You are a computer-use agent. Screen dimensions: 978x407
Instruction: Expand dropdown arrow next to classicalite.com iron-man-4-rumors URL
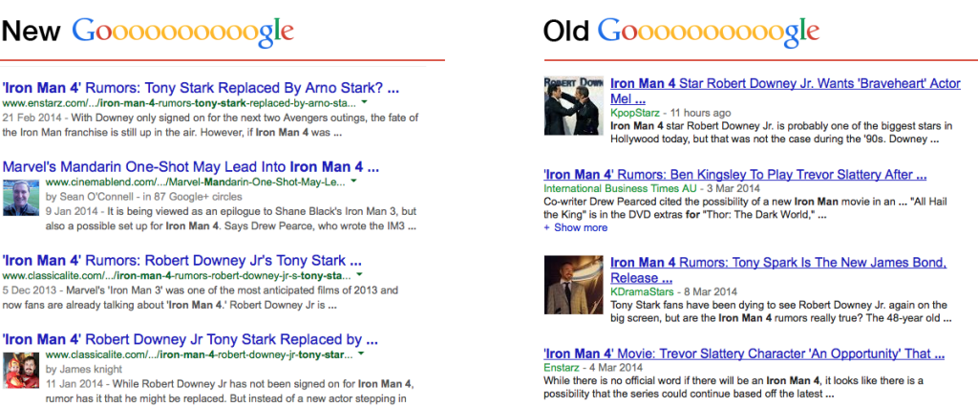point(360,274)
